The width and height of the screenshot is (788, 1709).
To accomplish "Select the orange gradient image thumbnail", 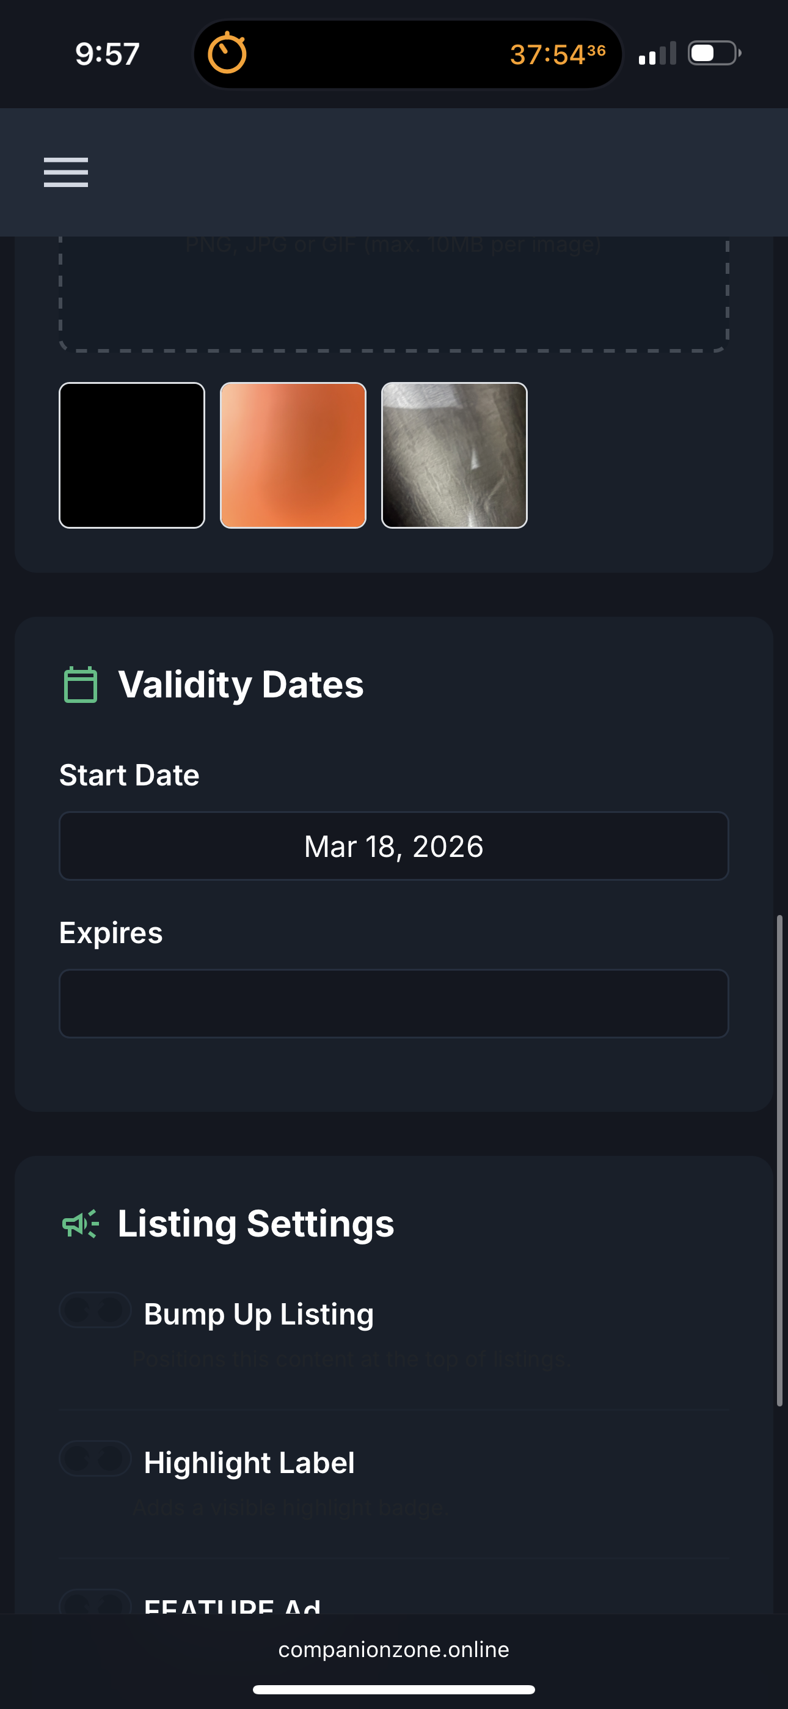I will pos(293,455).
